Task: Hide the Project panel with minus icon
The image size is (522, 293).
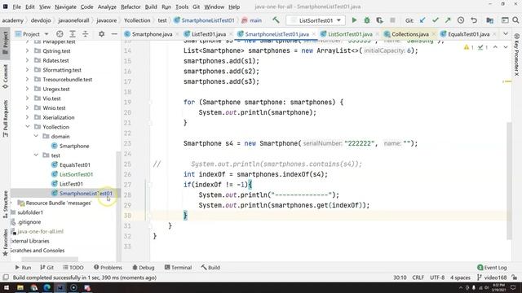Action: 114,34
